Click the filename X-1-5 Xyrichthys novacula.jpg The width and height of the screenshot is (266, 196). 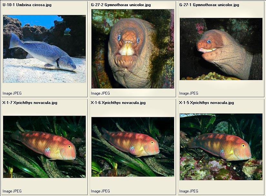207,103
